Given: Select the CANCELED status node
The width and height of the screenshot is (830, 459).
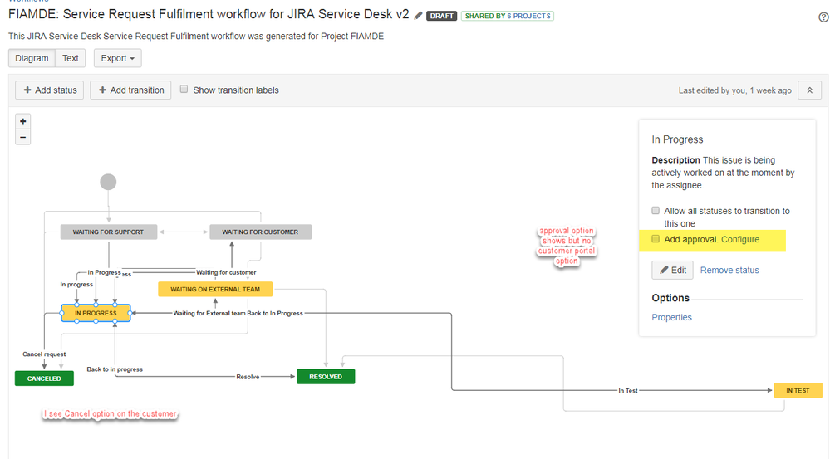Looking at the screenshot, I should pos(45,378).
